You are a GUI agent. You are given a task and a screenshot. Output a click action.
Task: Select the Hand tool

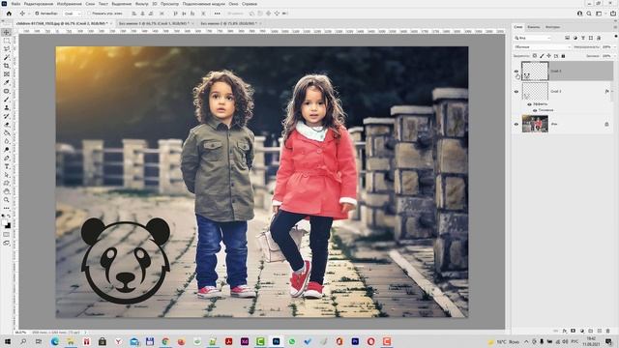tap(7, 191)
